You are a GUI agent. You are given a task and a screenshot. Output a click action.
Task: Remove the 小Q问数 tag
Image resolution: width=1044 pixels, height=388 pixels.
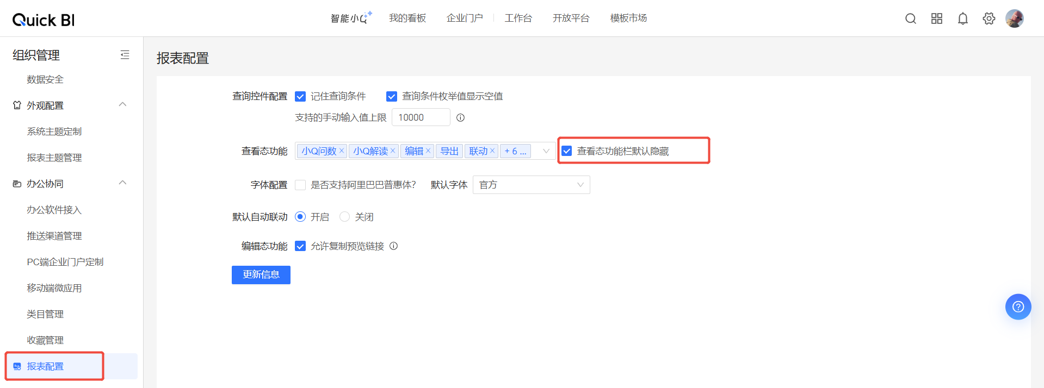[x=342, y=151]
